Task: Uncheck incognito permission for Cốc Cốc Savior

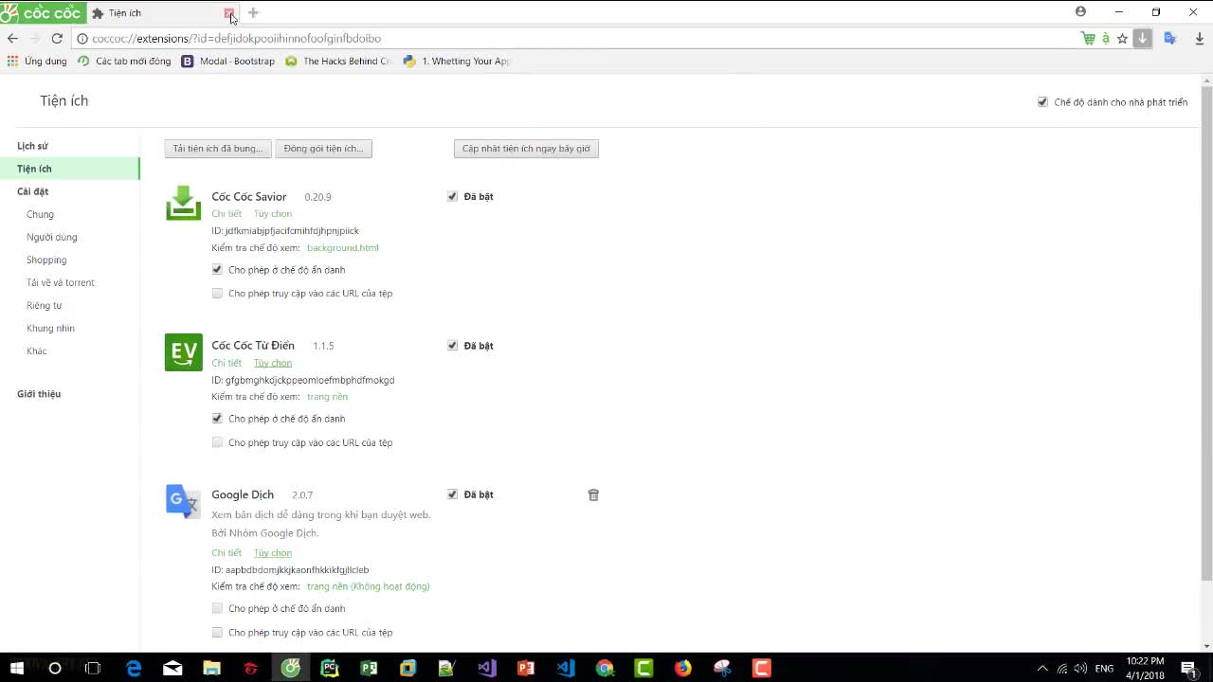Action: click(217, 270)
